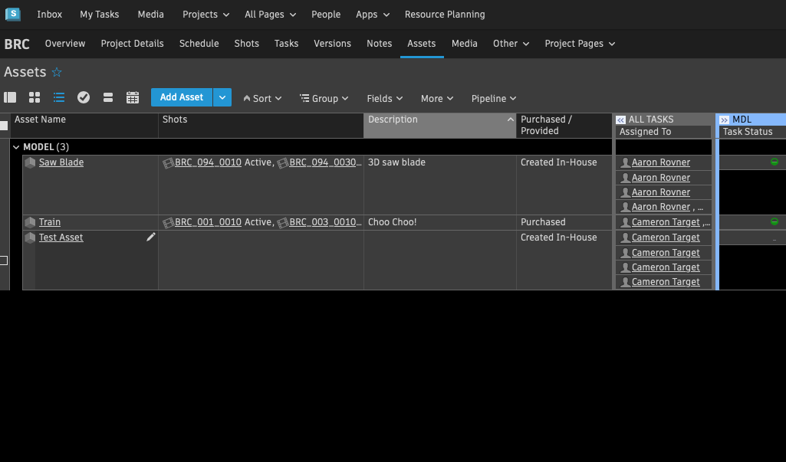Image resolution: width=786 pixels, height=462 pixels.
Task: Click the Add Asset button
Action: pos(182,97)
